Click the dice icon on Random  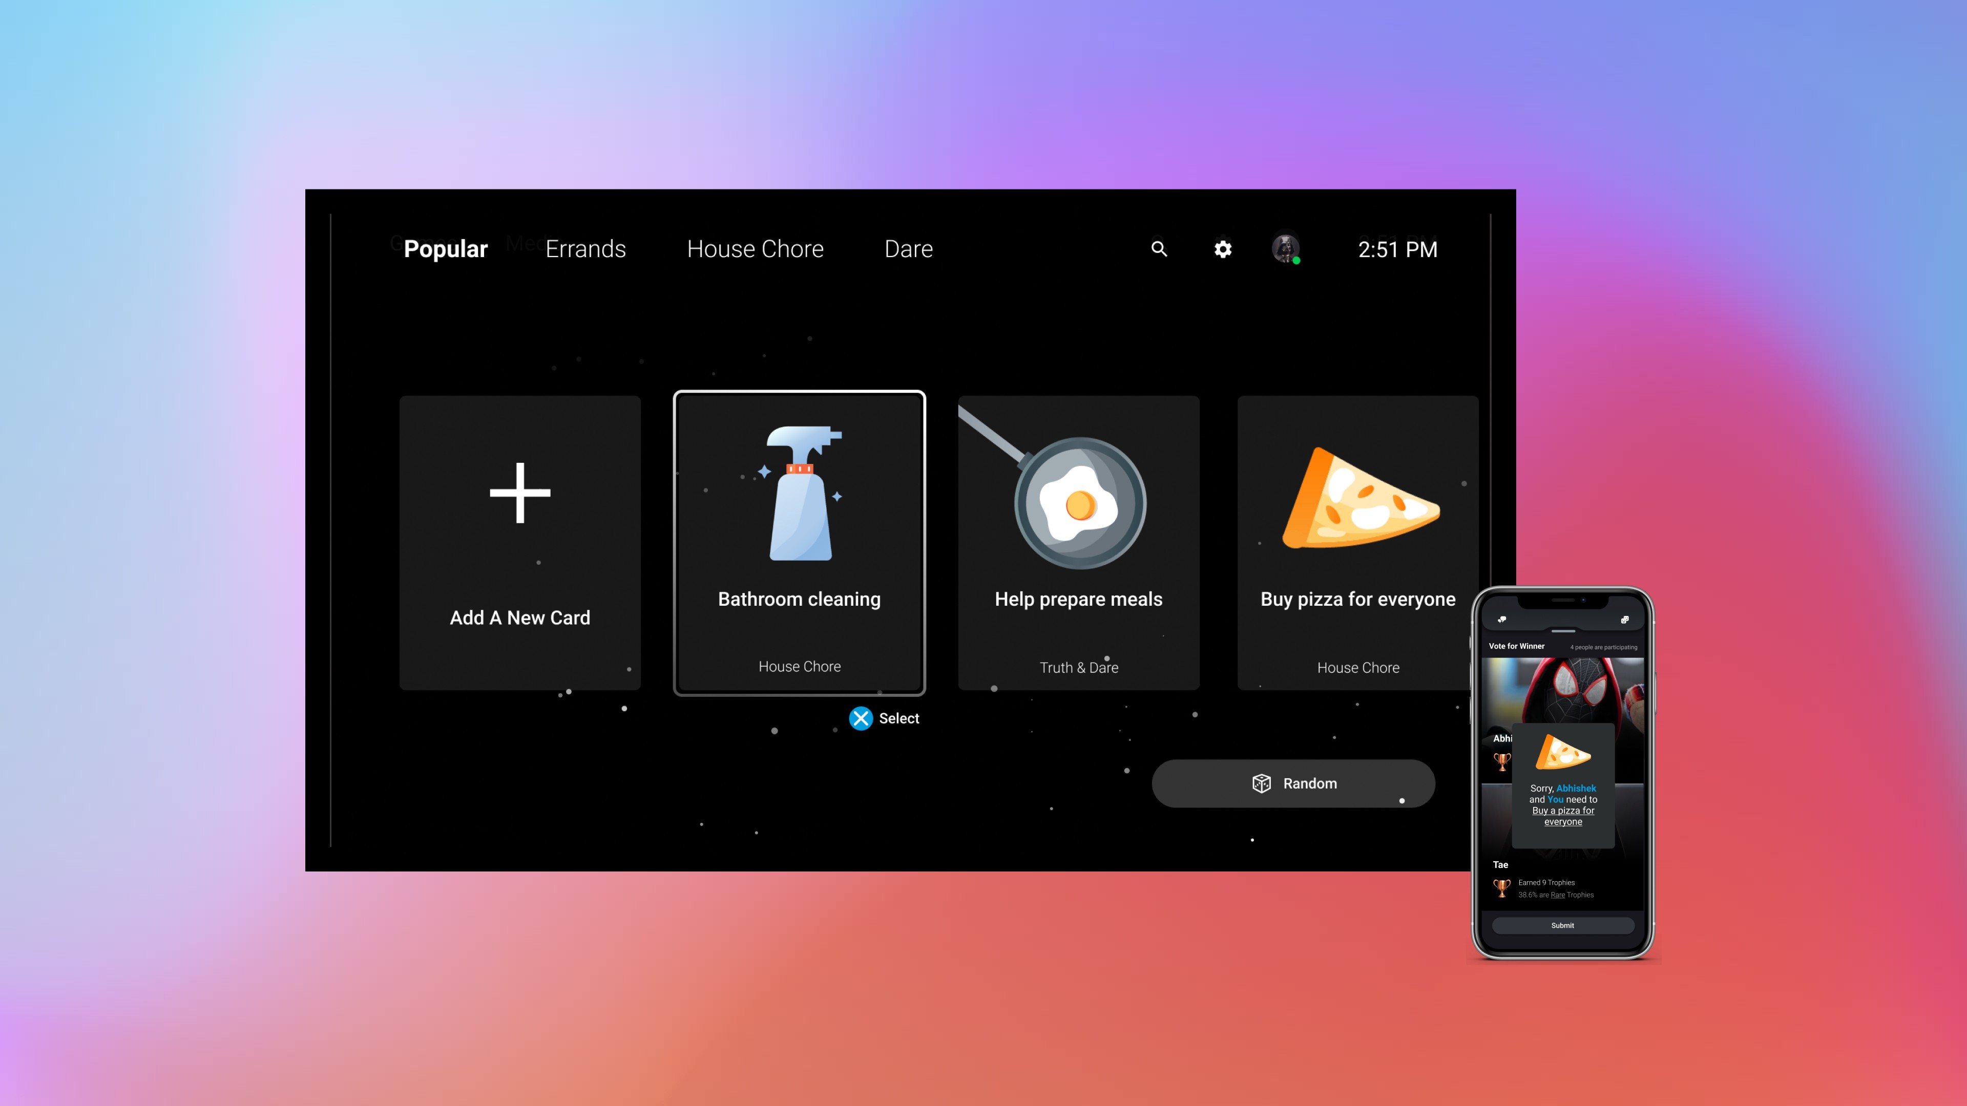click(x=1262, y=783)
